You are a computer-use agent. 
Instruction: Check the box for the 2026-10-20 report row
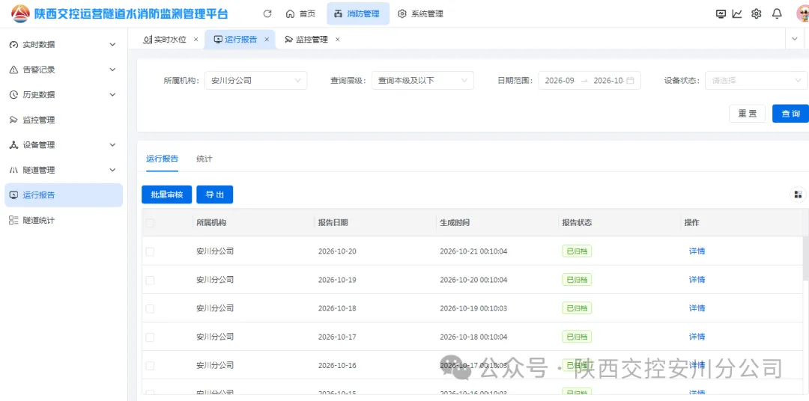150,251
